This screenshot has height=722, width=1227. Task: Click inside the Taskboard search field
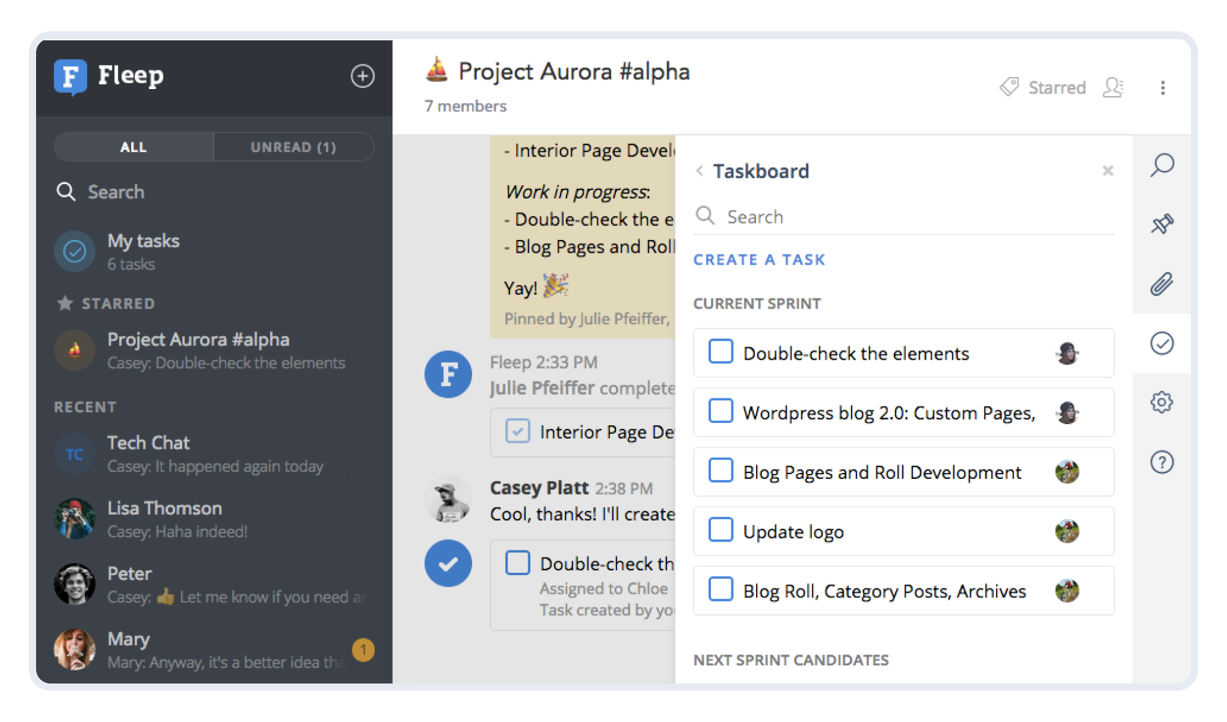872,216
